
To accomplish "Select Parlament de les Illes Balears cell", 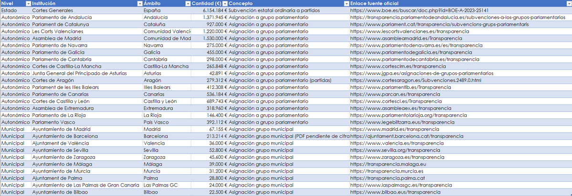I will (87, 87).
